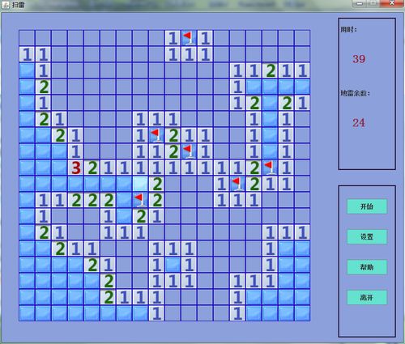Screen dimensions: 405x344
Task: Reveal the pale highlighted covered tile
Action: (140, 184)
